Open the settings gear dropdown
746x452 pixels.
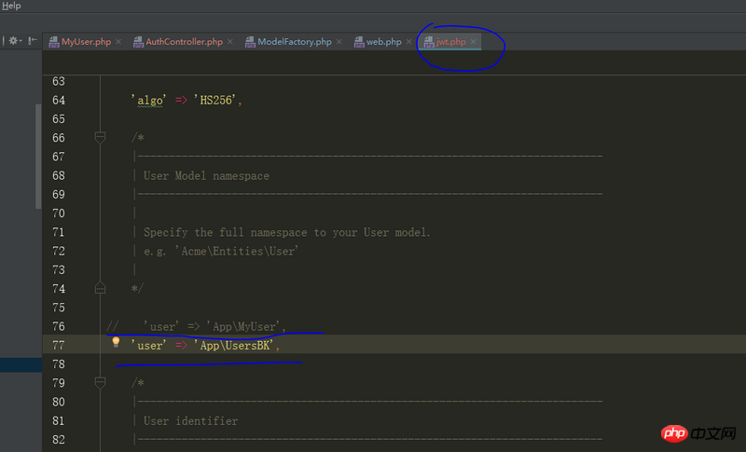pyautogui.click(x=15, y=41)
